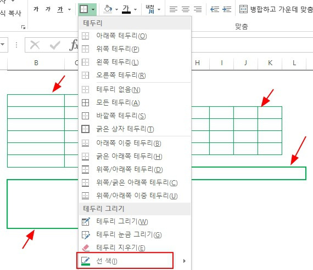Choose 모든 테두리(A) all borders

pos(135,103)
